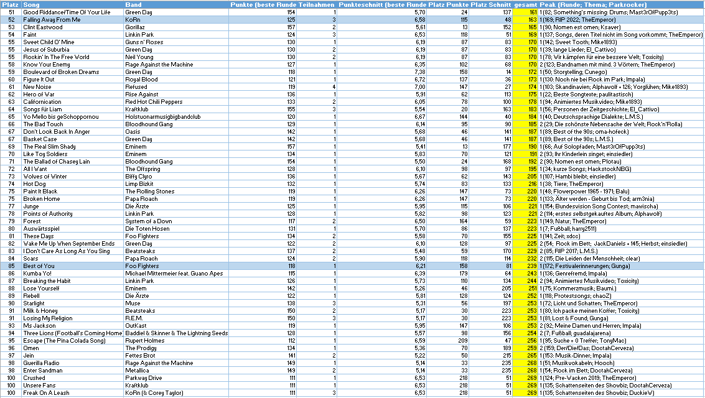
Task: Select the band cell 'Fettes Brot'
Action: point(176,356)
